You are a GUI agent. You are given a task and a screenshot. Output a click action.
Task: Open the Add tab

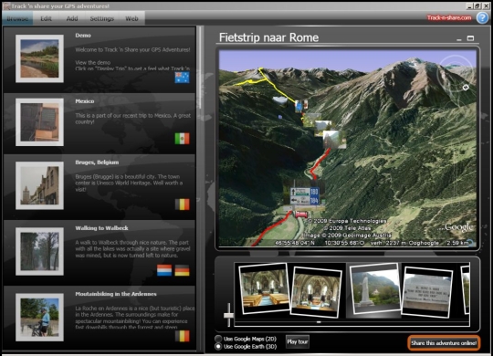pyautogui.click(x=72, y=18)
